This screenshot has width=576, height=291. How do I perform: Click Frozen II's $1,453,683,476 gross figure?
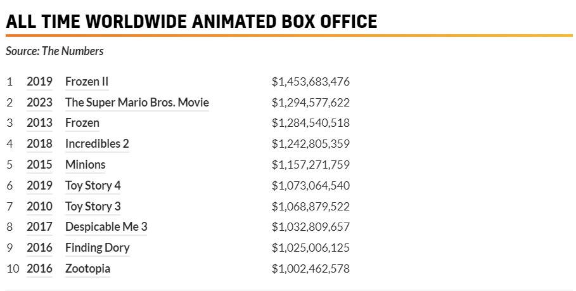click(x=310, y=82)
